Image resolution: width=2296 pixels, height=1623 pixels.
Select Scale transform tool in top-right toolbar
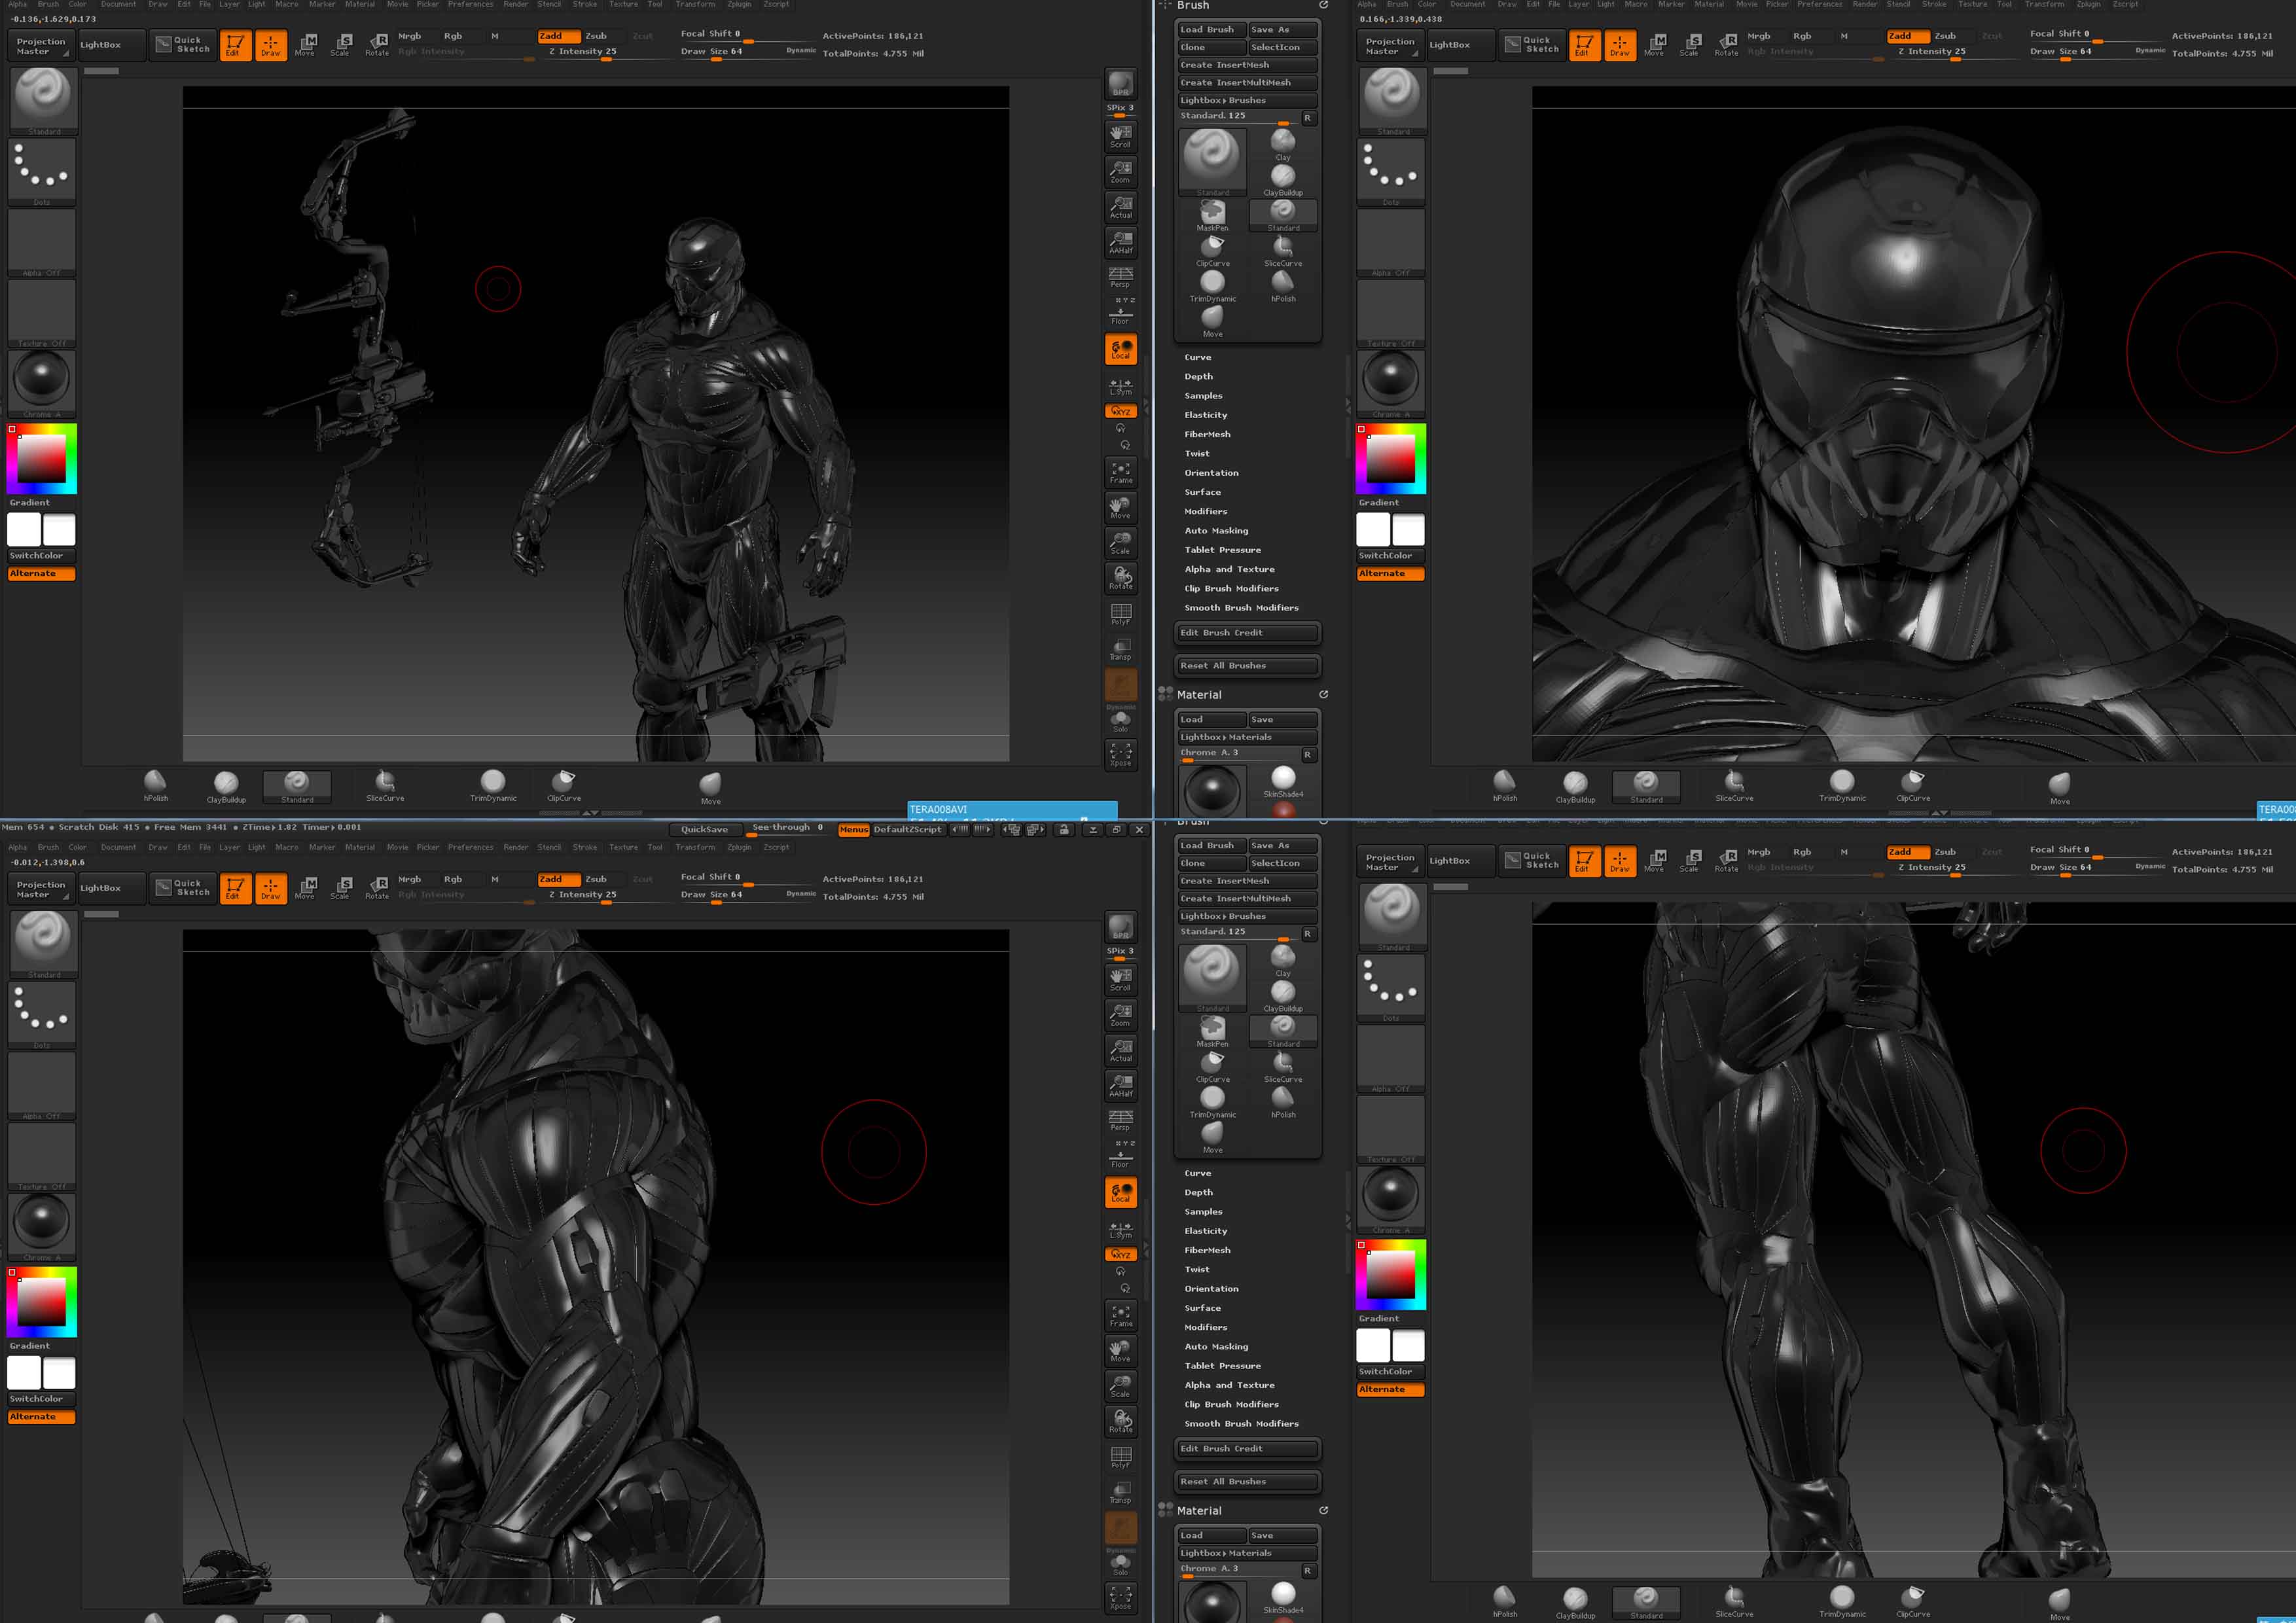(x=1689, y=45)
